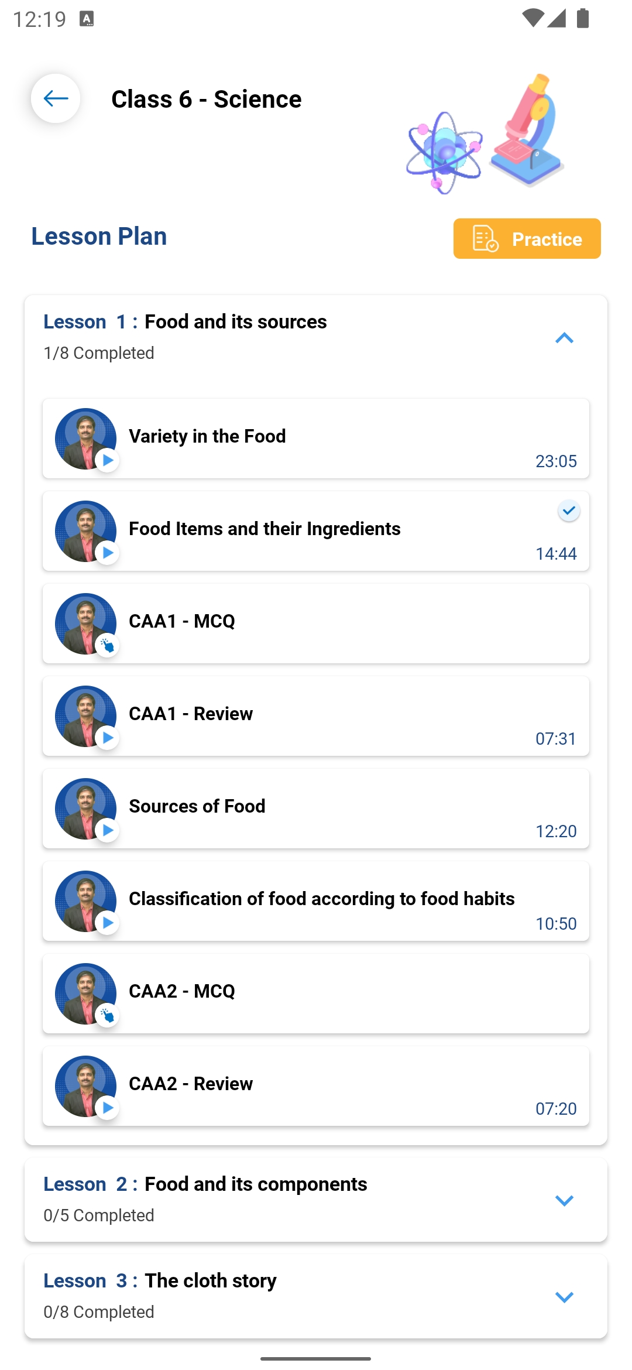Tap play icon on CAA1 - Review
This screenshot has width=632, height=1370.
click(x=108, y=738)
